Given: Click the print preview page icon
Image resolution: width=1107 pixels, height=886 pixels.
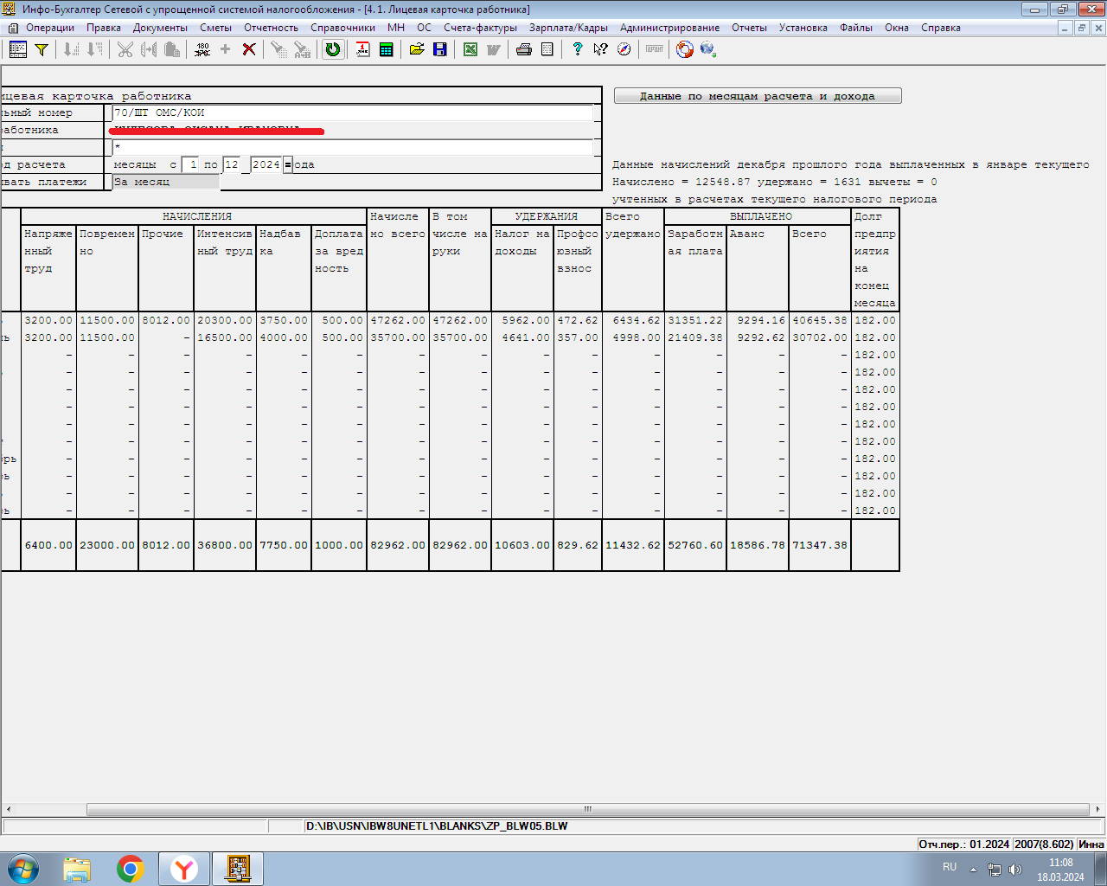Looking at the screenshot, I should pos(547,49).
